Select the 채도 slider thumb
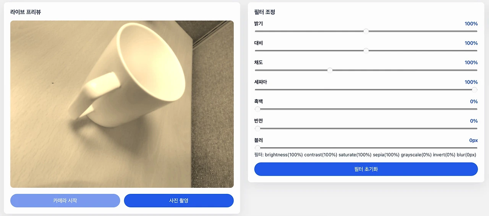Image resolution: width=489 pixels, height=216 pixels. coord(330,70)
